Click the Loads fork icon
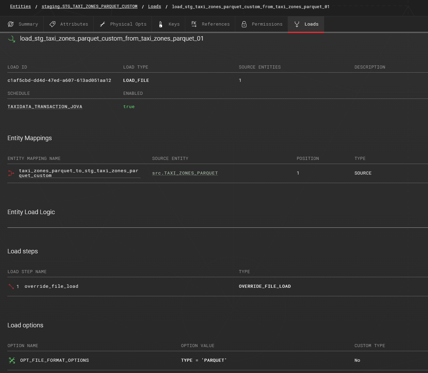 coord(297,24)
